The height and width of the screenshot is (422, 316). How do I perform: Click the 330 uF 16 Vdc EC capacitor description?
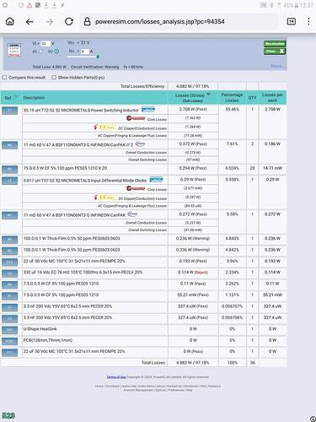83,272
